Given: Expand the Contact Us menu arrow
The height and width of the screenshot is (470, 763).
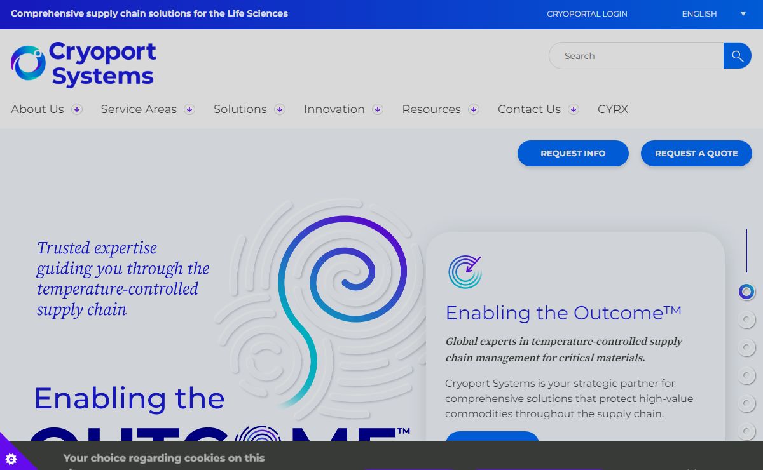Looking at the screenshot, I should (574, 109).
